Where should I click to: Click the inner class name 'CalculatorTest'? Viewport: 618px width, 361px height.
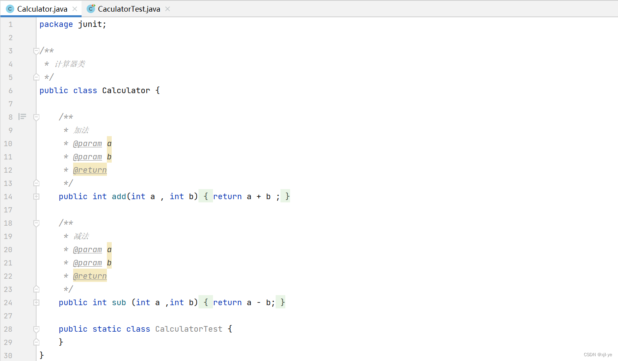pyautogui.click(x=189, y=329)
